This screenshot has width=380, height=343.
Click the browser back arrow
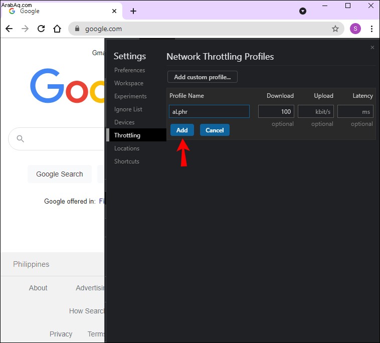point(9,29)
